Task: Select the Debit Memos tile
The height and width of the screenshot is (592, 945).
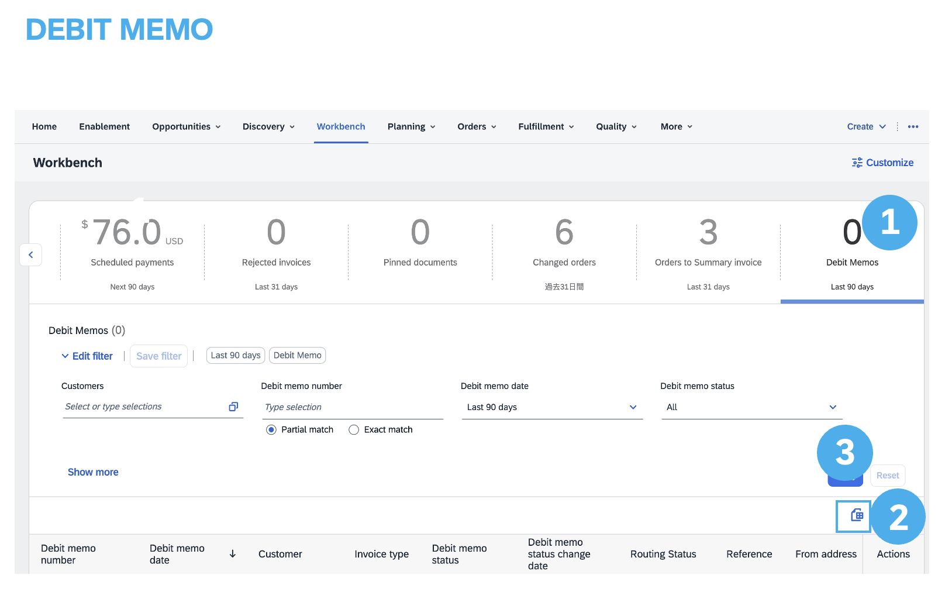Action: click(851, 252)
